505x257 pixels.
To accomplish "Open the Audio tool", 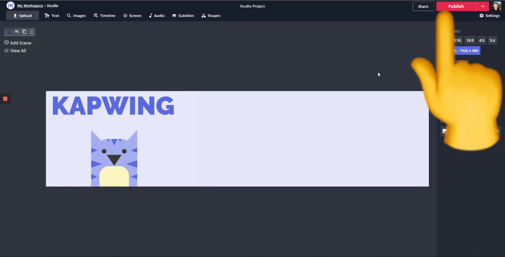I will pos(157,16).
